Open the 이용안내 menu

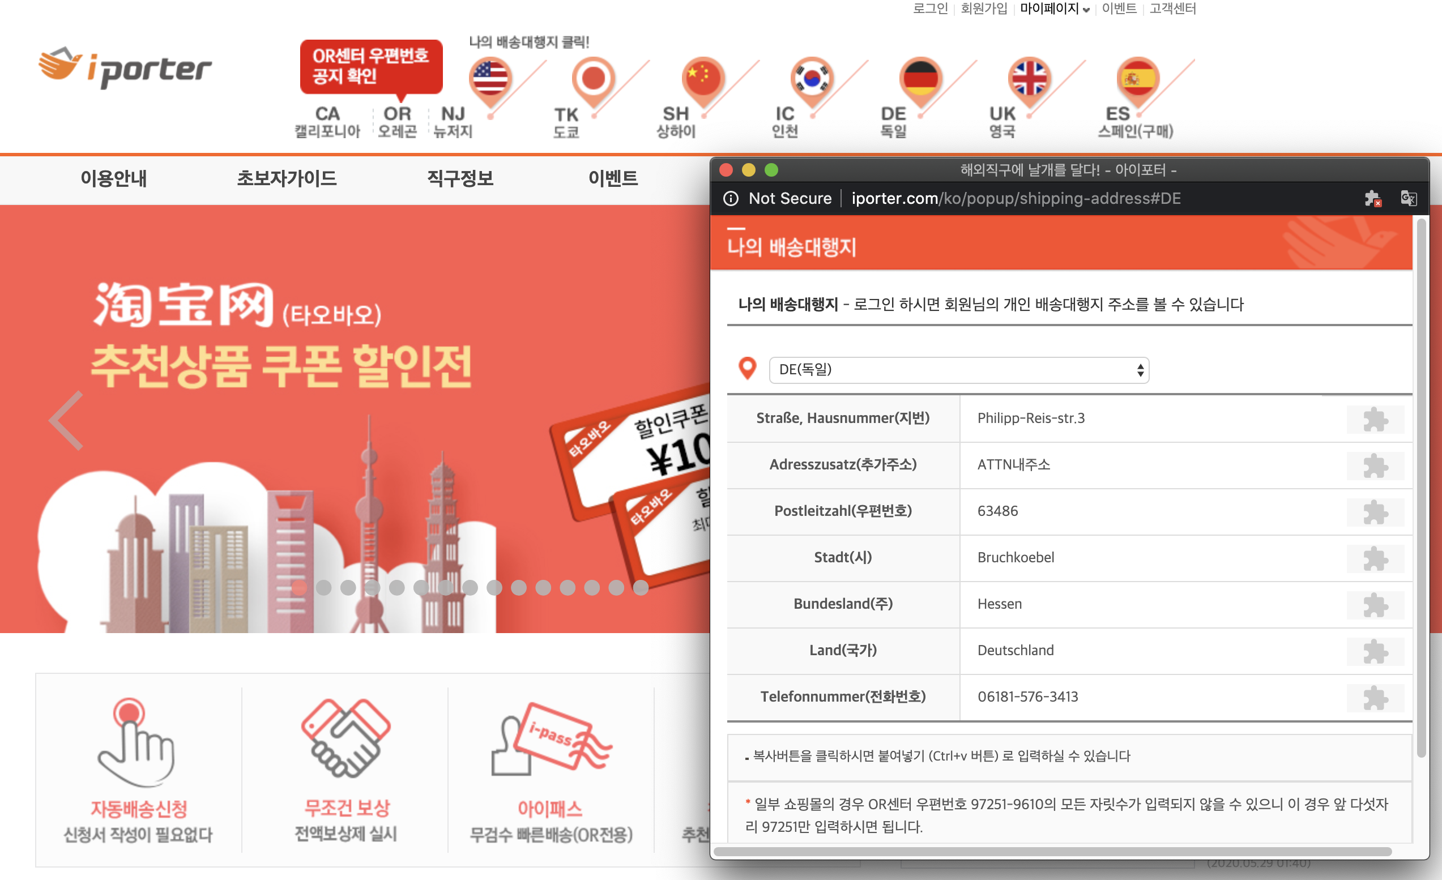pyautogui.click(x=113, y=178)
